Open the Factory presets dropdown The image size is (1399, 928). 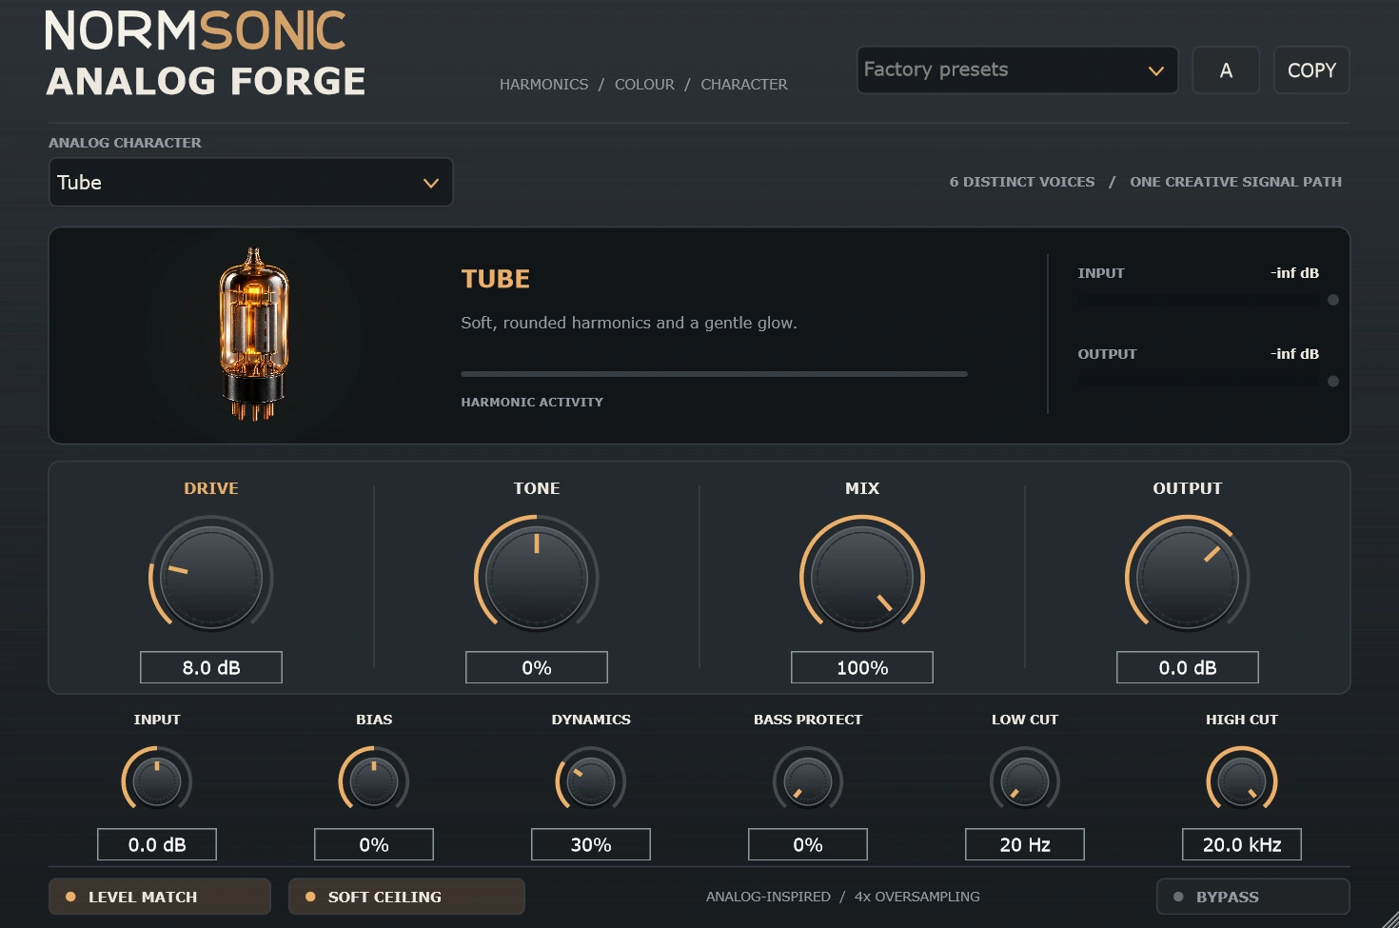[x=1017, y=69]
